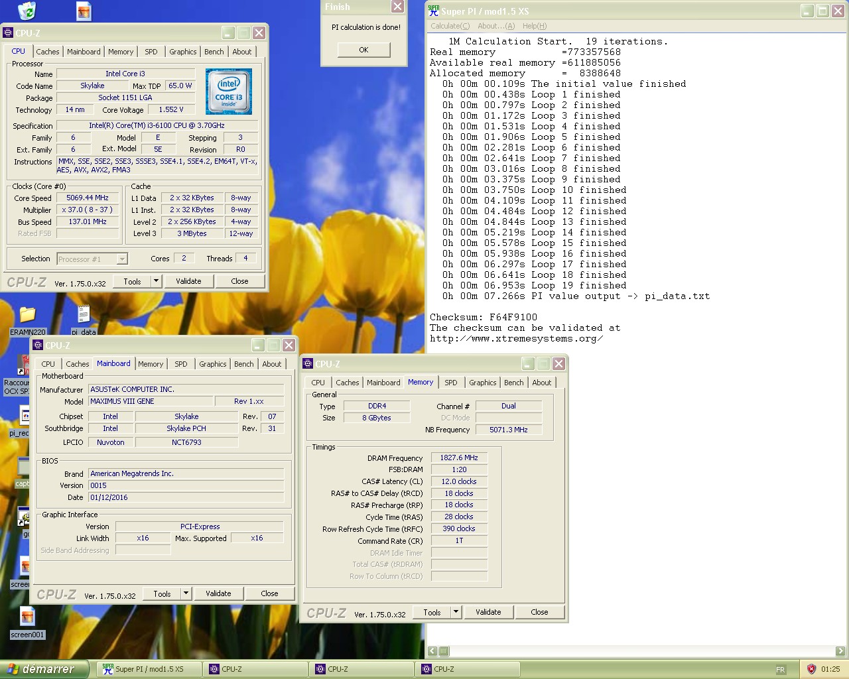849x679 pixels.
Task: Switch to the SPD tab in the CPU window
Action: (151, 52)
